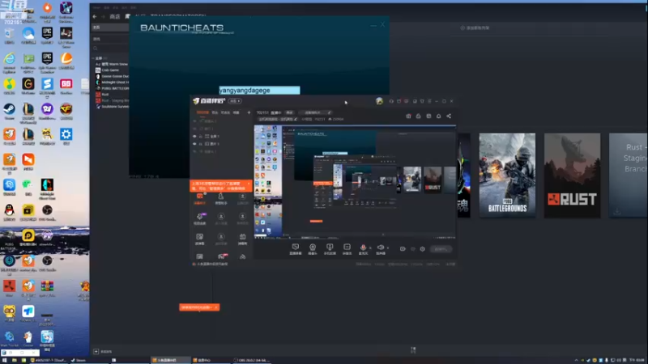Click the share icon in streaming app header
The width and height of the screenshot is (648, 364).
[x=449, y=116]
